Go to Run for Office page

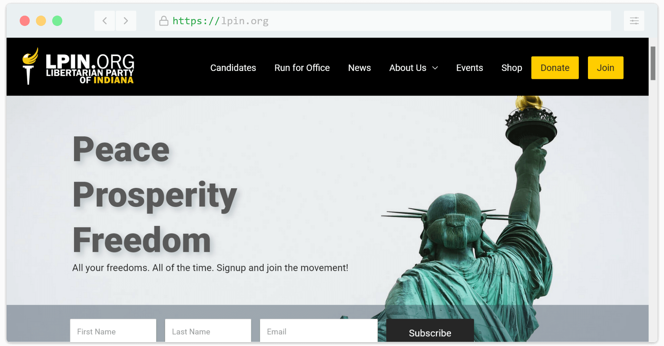click(x=302, y=68)
